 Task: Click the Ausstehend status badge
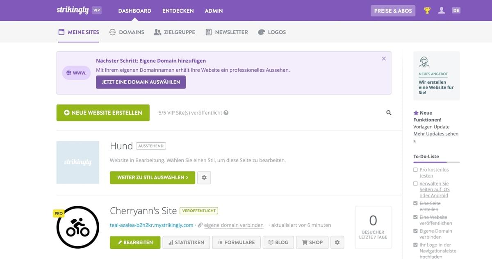click(151, 146)
